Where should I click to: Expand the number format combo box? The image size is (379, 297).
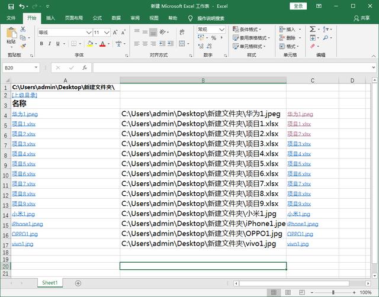coord(221,30)
